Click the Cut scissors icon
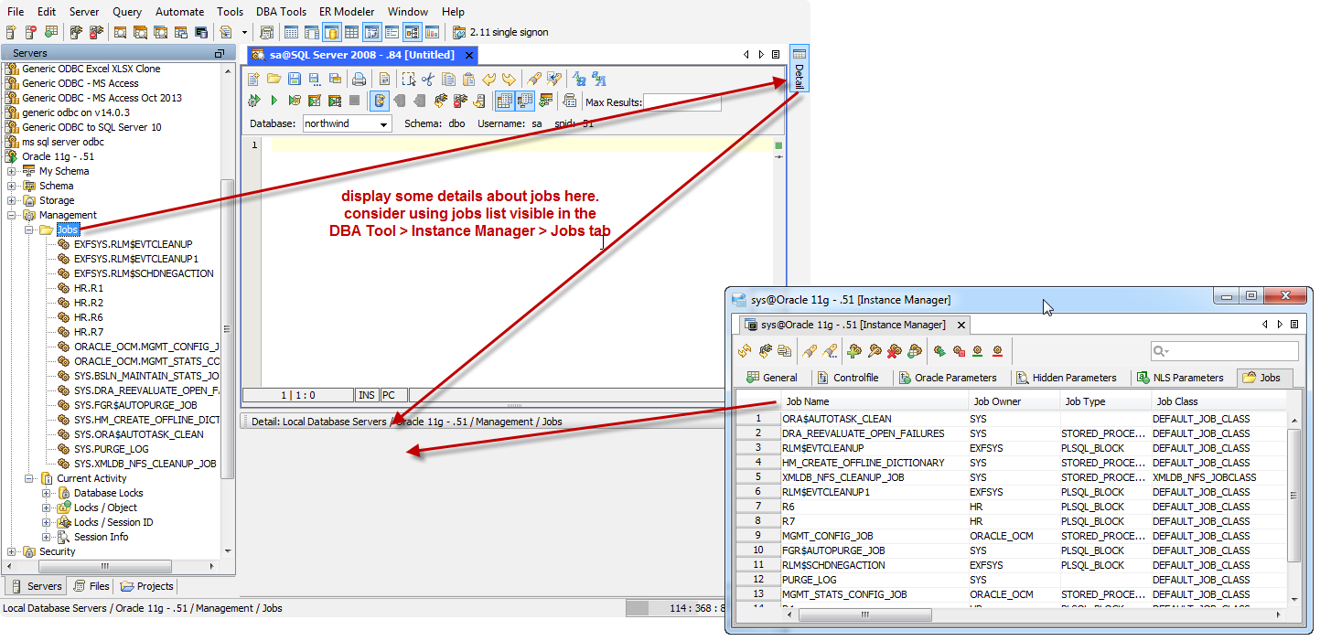 pos(428,79)
